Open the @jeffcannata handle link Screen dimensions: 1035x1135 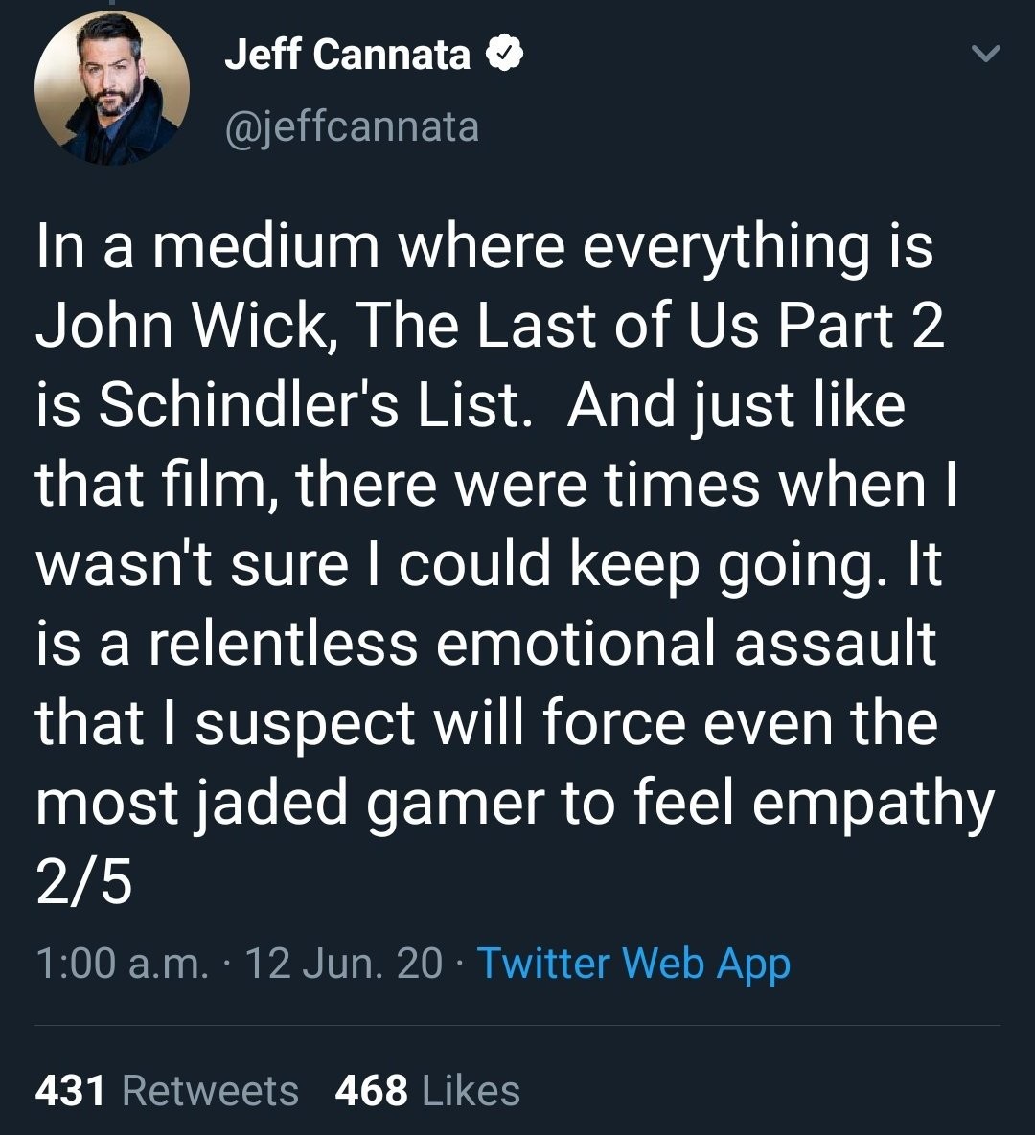coord(352,126)
